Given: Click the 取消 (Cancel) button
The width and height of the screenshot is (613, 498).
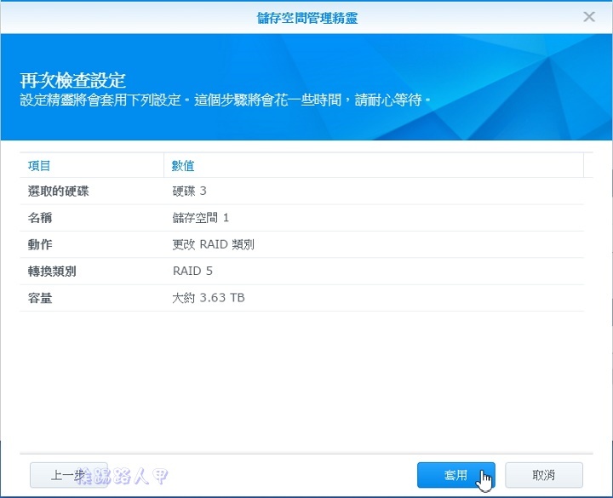Looking at the screenshot, I should coord(543,475).
